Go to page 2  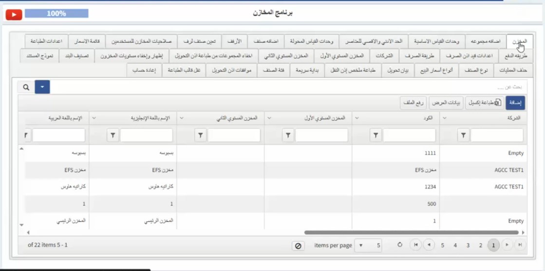point(480,245)
